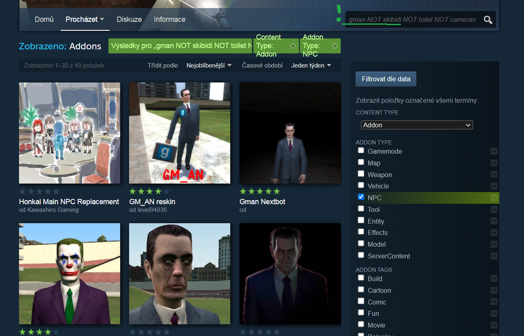Screen dimensions: 524x336
Task: Tick the Effects checkbox
Action: 361,232
